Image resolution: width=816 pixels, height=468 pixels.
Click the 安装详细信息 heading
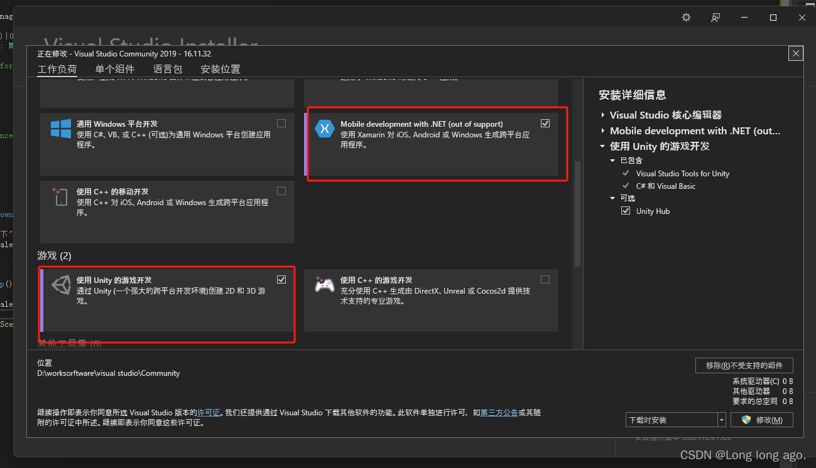click(633, 95)
